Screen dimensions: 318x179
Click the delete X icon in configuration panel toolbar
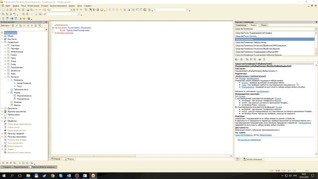point(24,25)
